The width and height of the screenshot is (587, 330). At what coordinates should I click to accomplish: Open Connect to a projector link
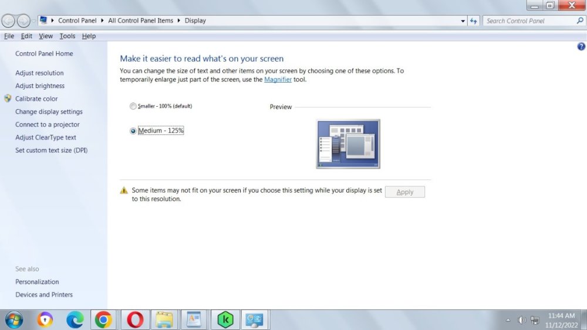(47, 124)
